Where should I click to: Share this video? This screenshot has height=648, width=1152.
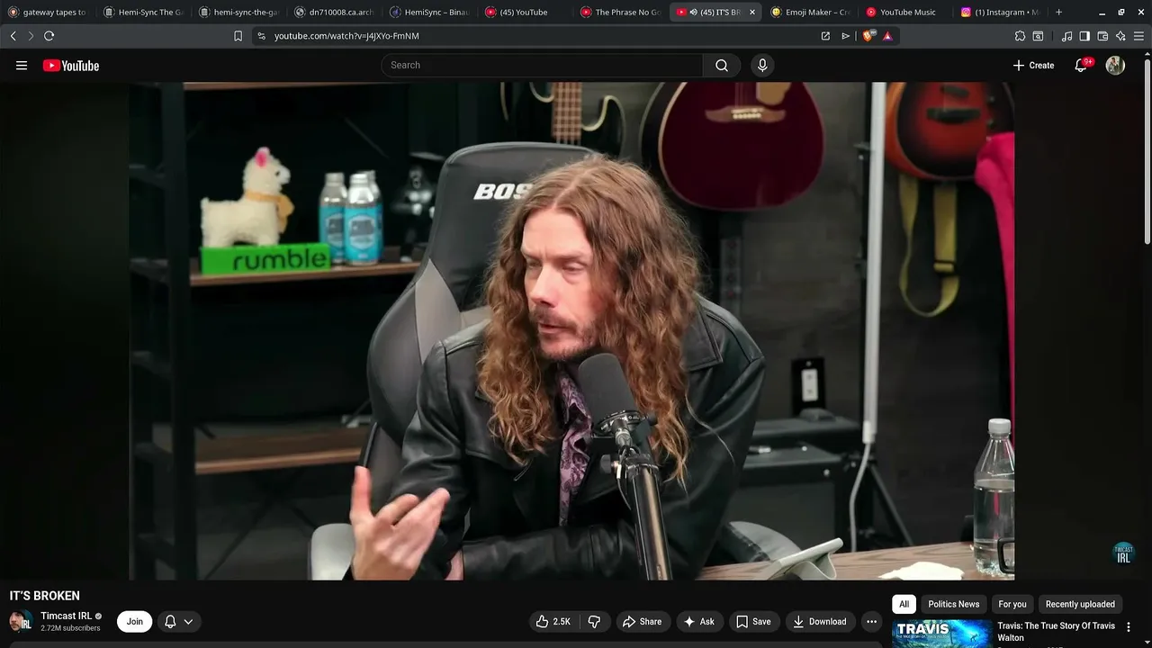coord(642,621)
